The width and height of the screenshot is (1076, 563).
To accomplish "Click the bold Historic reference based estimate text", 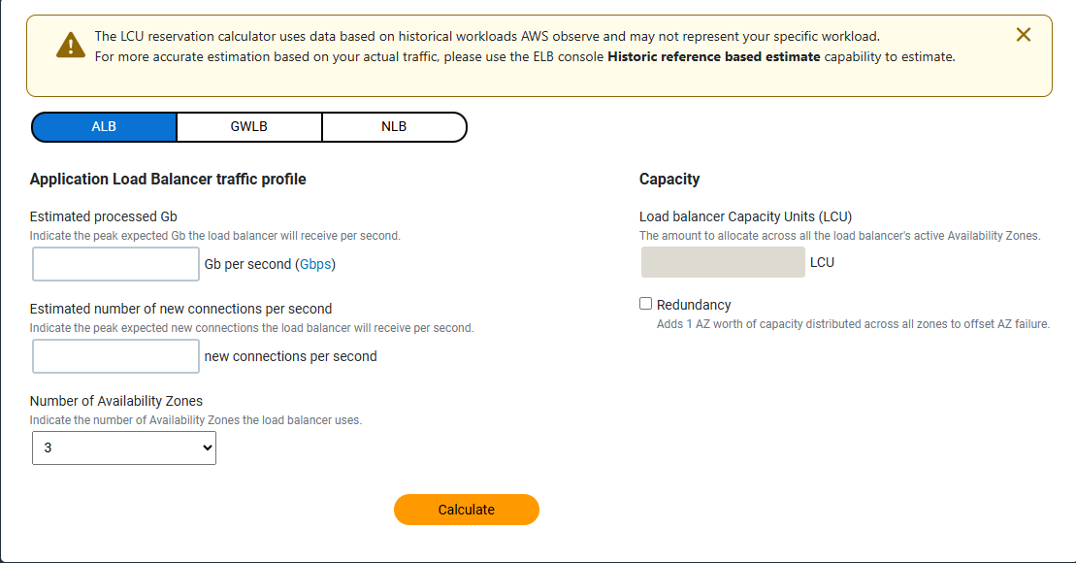I will (713, 56).
